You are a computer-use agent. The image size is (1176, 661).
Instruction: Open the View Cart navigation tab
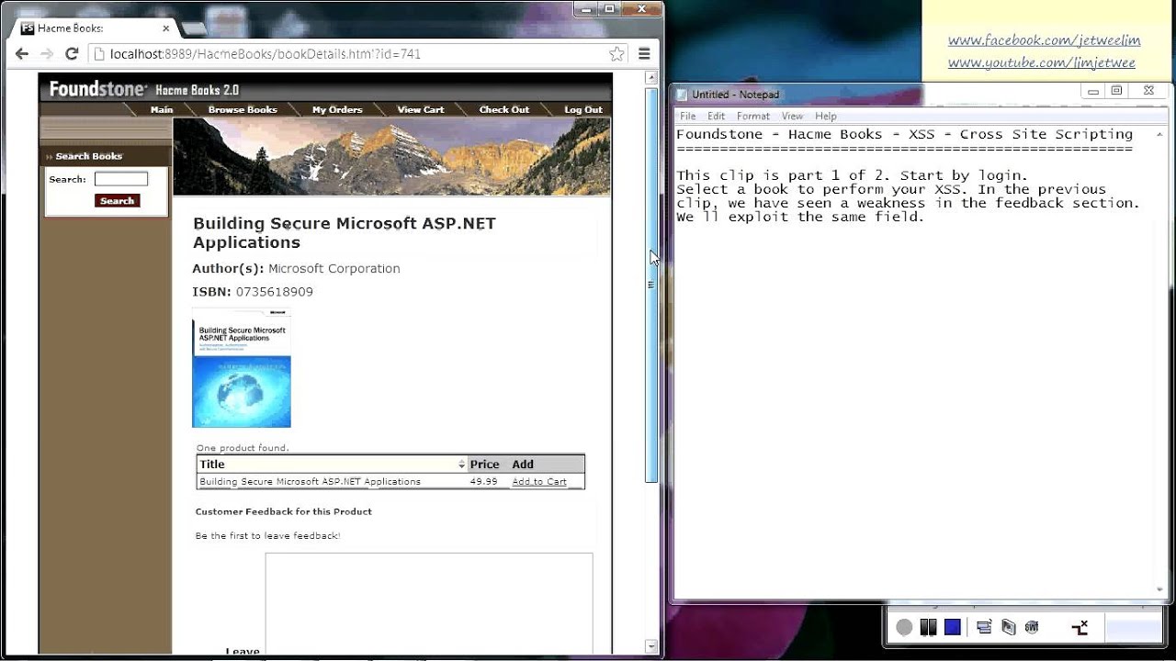click(421, 109)
